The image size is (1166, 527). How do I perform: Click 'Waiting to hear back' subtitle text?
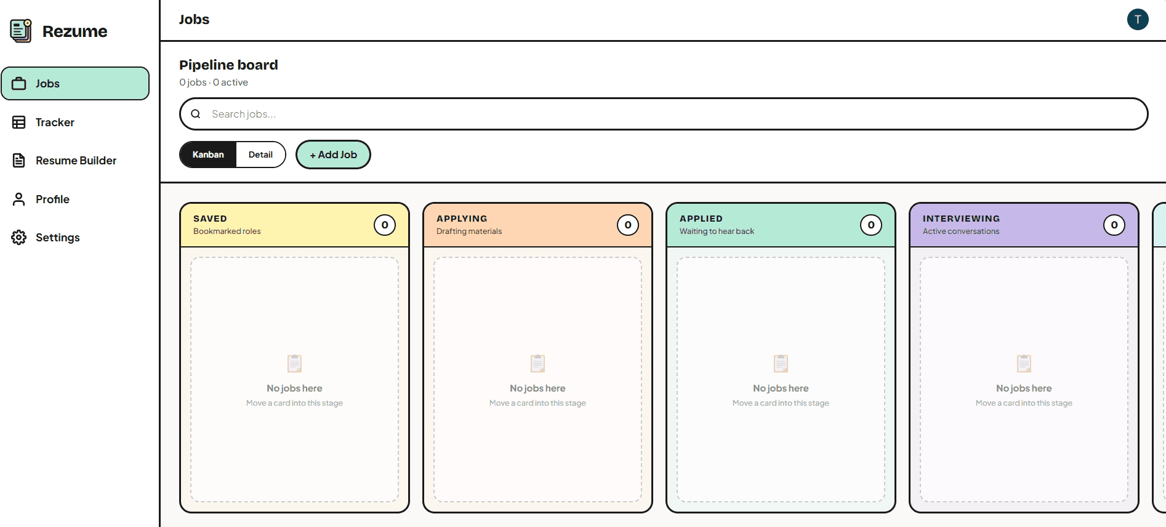click(717, 231)
